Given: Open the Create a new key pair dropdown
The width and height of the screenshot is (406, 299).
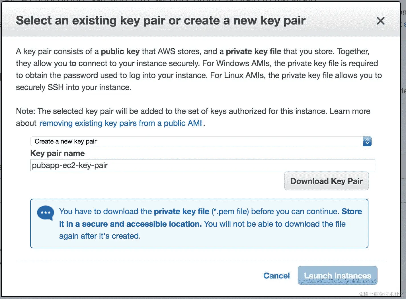Looking at the screenshot, I should point(201,141).
